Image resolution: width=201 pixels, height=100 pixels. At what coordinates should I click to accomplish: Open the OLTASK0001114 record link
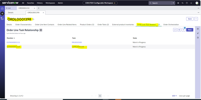pos(13,47)
